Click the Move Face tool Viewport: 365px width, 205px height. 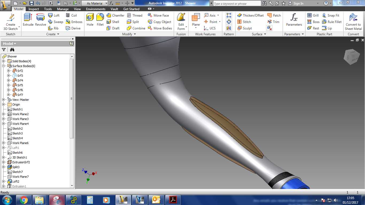click(x=158, y=16)
